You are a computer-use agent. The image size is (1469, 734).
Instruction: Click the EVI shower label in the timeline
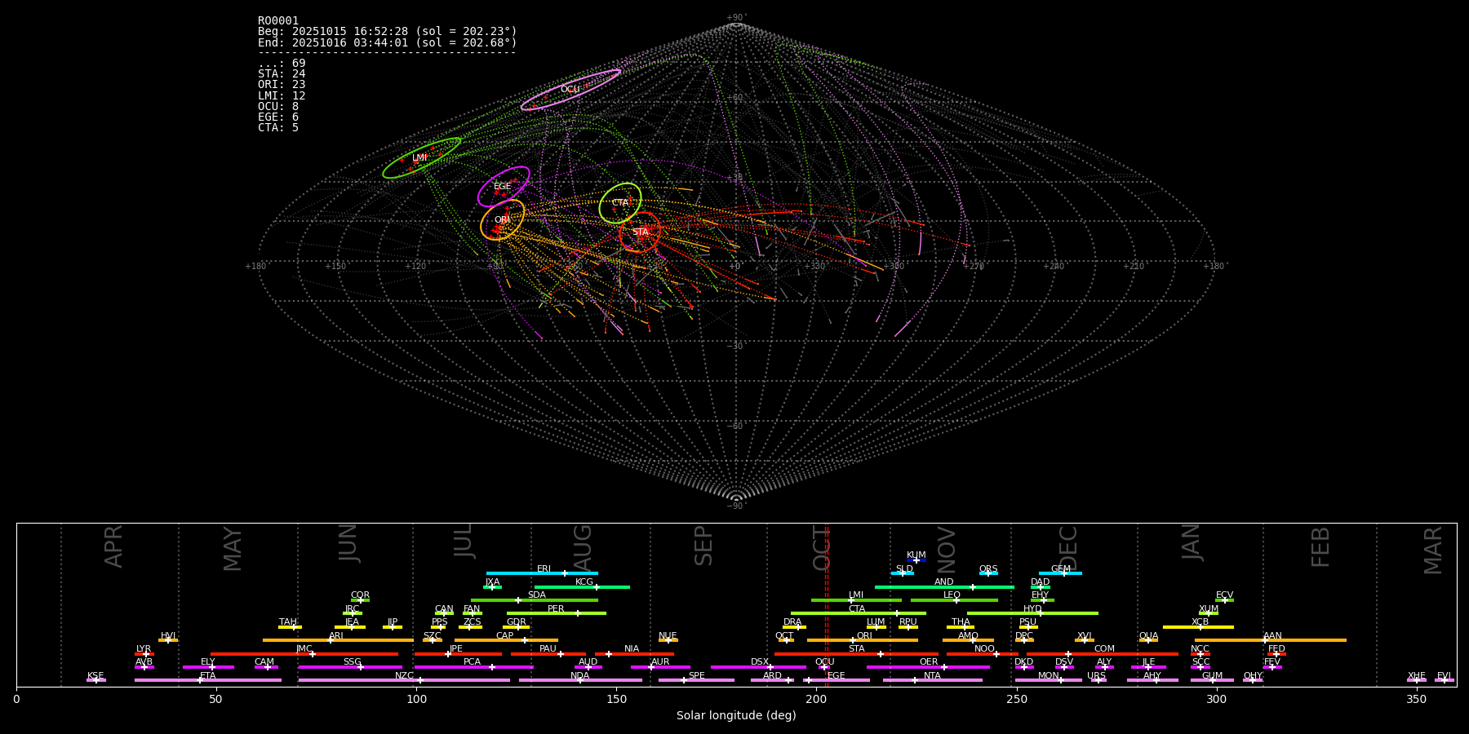pos(1444,676)
